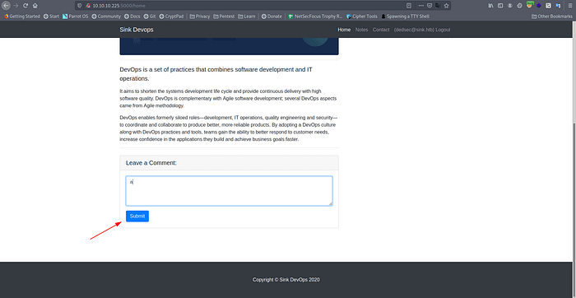
Task: Click the round face extension icon
Action: pyautogui.click(x=510, y=6)
